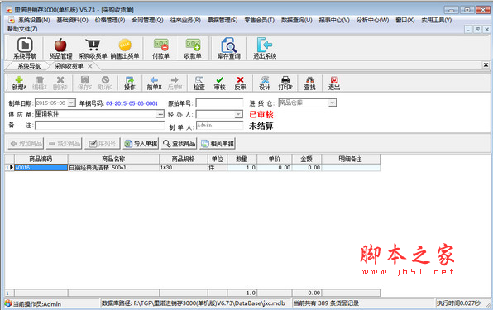Click 序列号 button

pyautogui.click(x=103, y=144)
